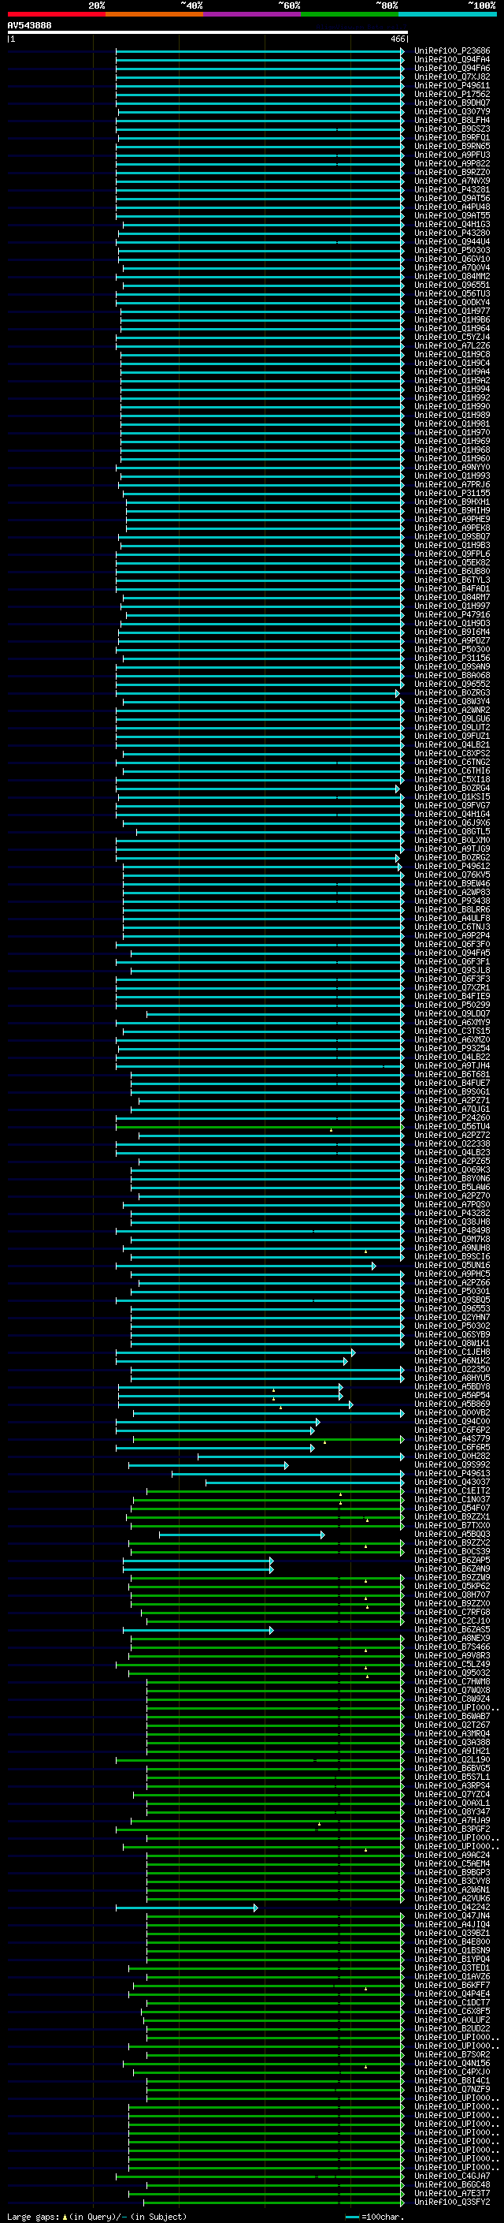Select UniRef100_A6N1K2 label

coord(452,1361)
